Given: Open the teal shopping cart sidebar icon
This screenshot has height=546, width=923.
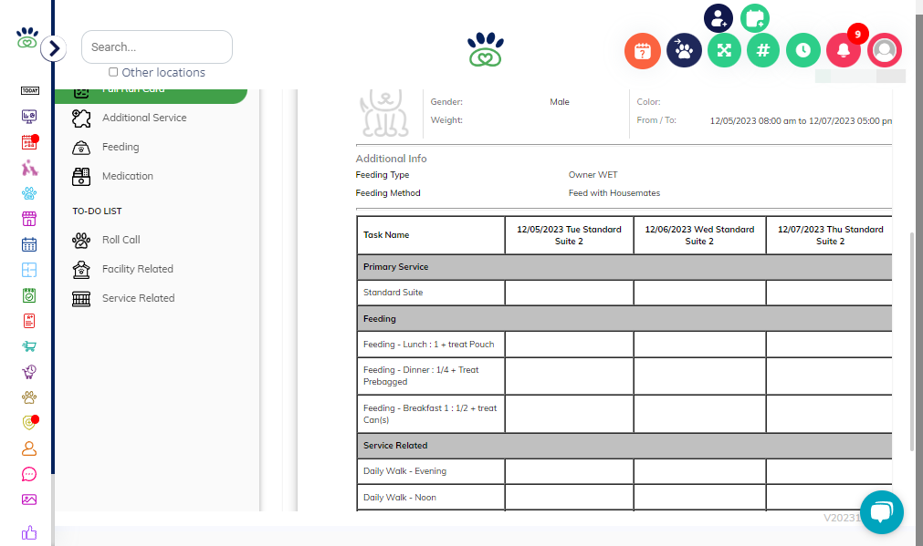Looking at the screenshot, I should 29,346.
